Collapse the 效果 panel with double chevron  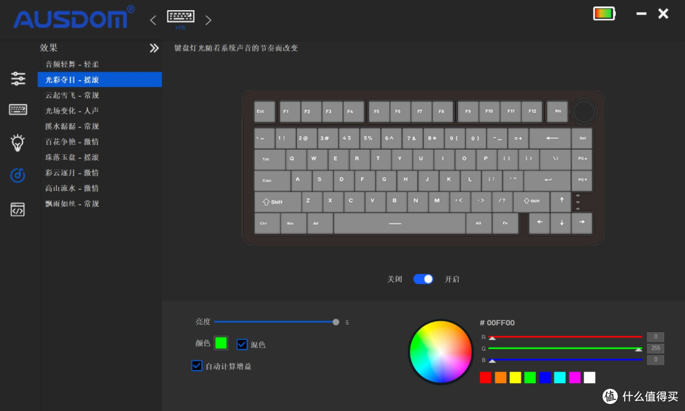pos(153,48)
